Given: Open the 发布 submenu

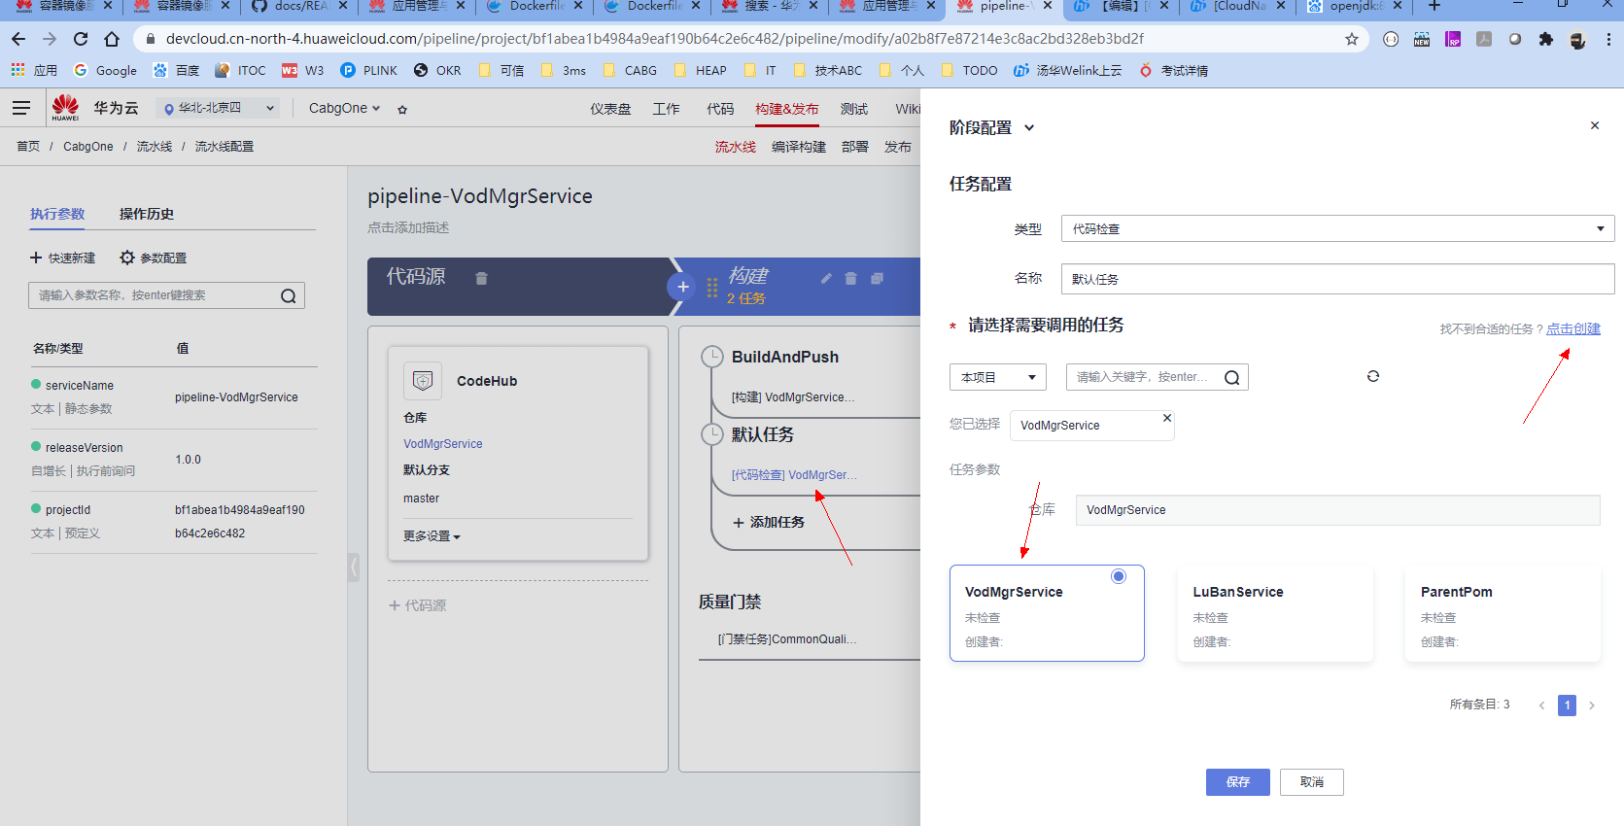Looking at the screenshot, I should point(898,147).
